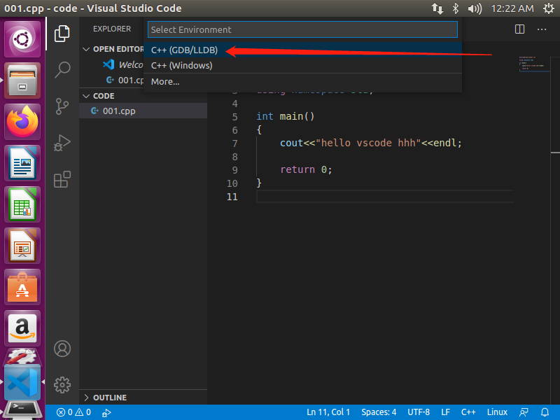Click the debug launch icon in status bar
Image resolution: width=560 pixels, height=420 pixels.
(x=106, y=412)
